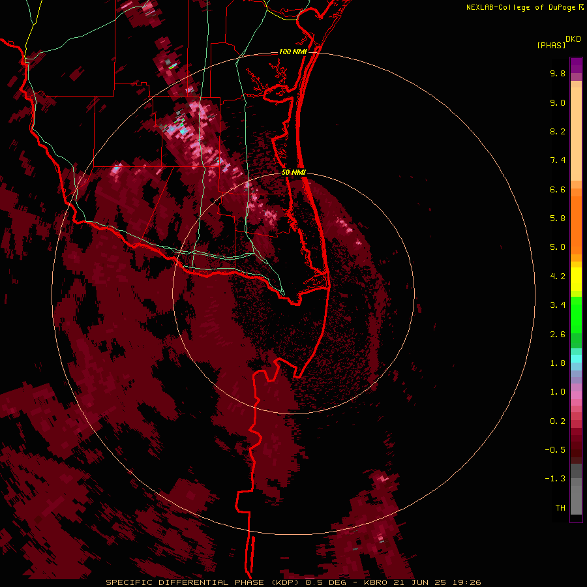Pick the purple top segment of color bar
This screenshot has width=587, height=587.
point(576,65)
